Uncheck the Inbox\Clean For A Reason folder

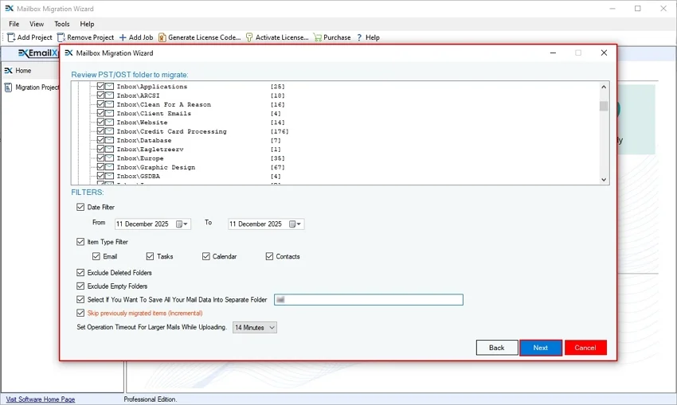coord(100,104)
